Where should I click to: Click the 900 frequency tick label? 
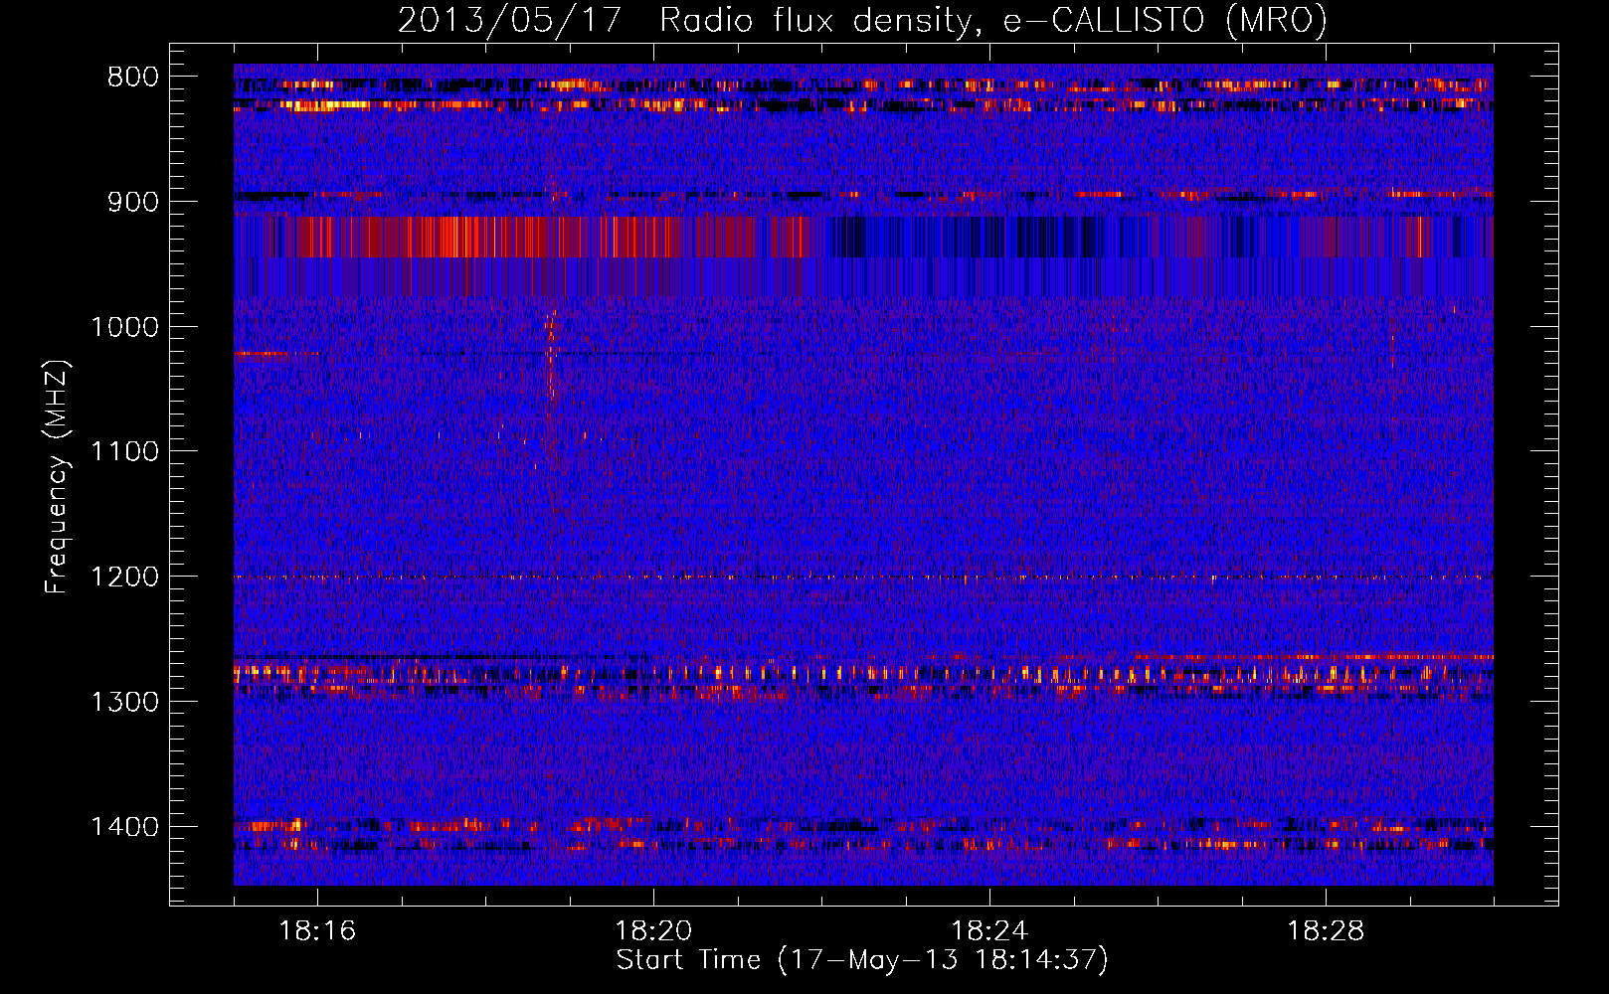132,202
